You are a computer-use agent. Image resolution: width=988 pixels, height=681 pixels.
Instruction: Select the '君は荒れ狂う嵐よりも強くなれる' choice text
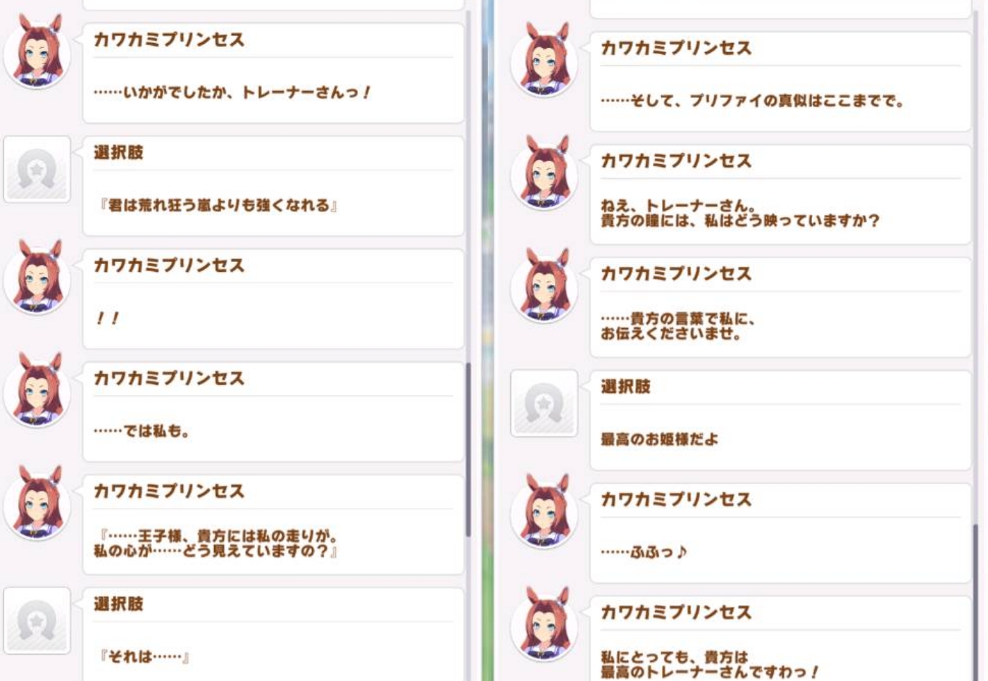(x=218, y=206)
